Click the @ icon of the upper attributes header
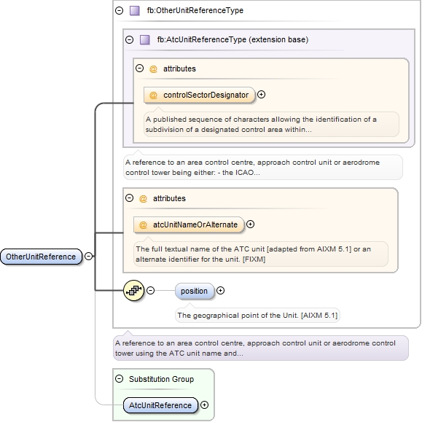The width and height of the screenshot is (422, 422). tap(153, 69)
